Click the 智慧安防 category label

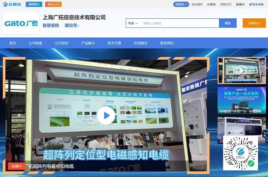[51, 26]
